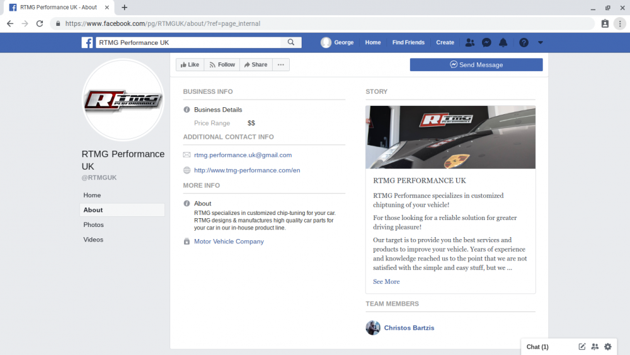Screen dimensions: 630x355
Task: Expand the account dropdown arrow
Action: click(541, 42)
